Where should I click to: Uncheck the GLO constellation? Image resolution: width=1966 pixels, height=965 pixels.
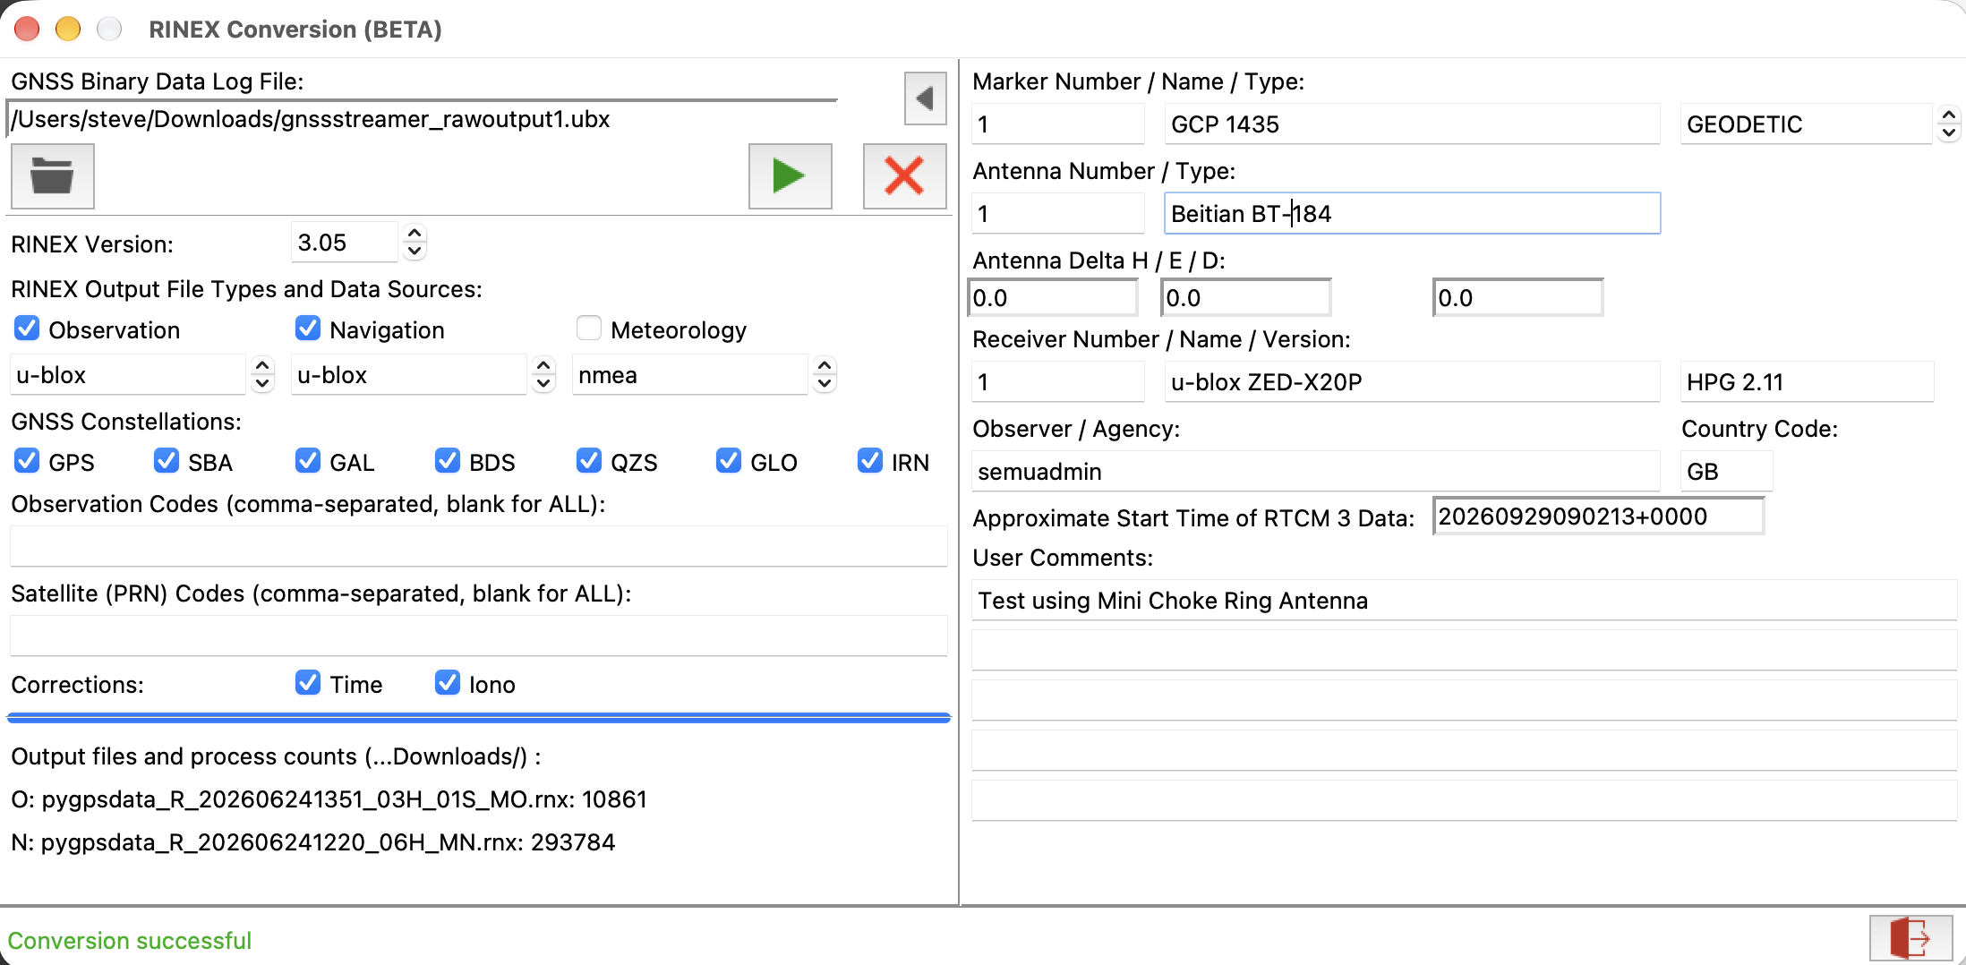(729, 461)
